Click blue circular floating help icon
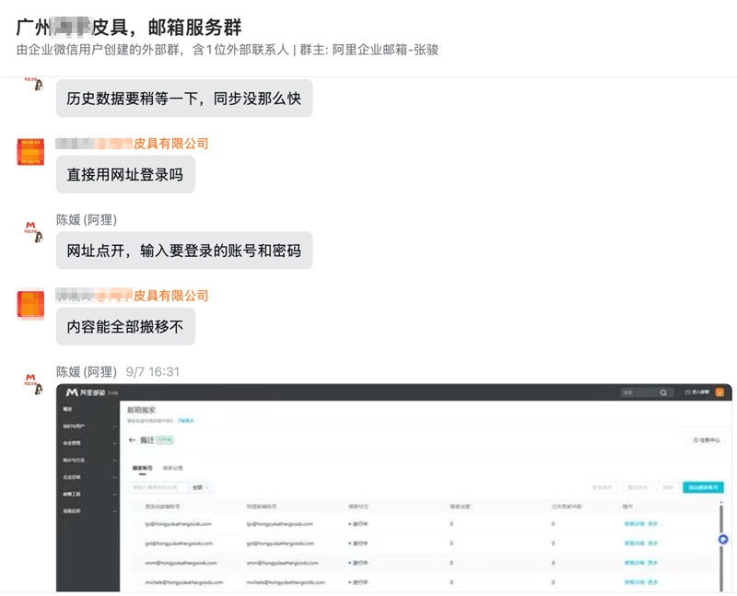 click(723, 539)
